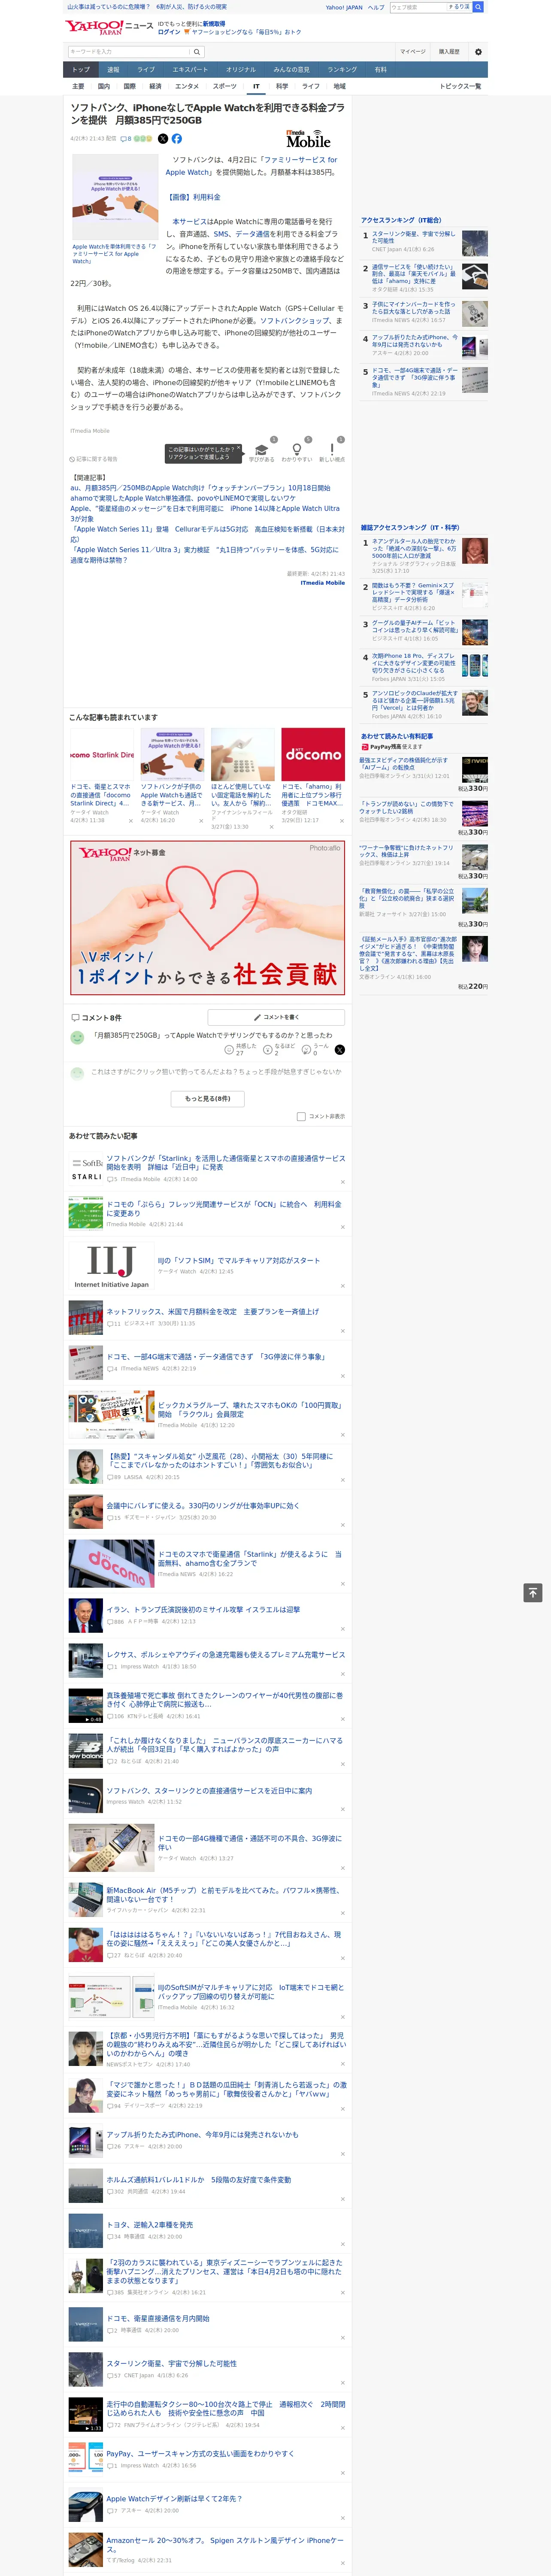This screenshot has height=2576, width=551.
Task: Open related article about ahamo Apple Watch
Action: [183, 498]
